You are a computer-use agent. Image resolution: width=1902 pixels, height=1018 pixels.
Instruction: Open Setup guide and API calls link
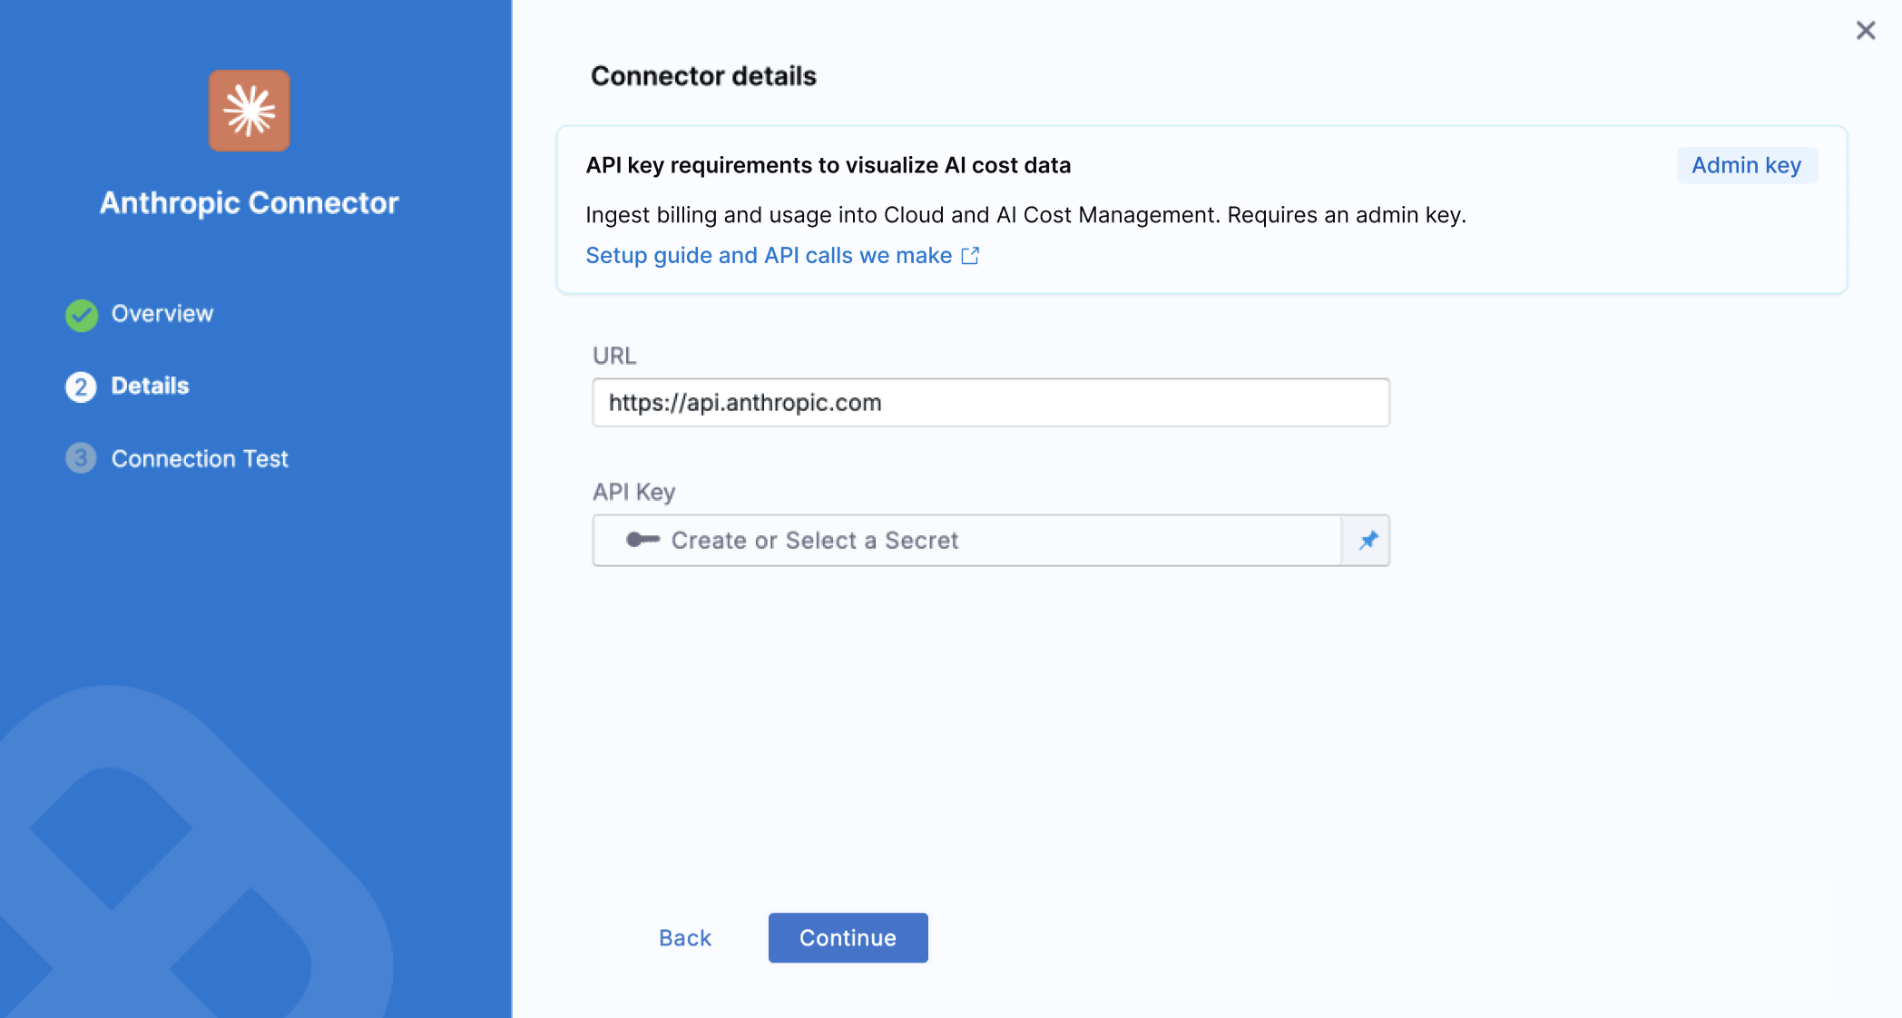(x=769, y=256)
